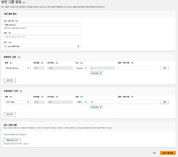Open 정보 link beside inbound 유형 column
178x157 pixels.
11,63
